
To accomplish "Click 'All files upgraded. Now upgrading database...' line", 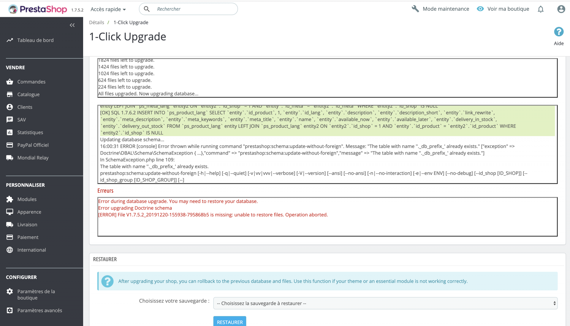I will (x=148, y=94).
